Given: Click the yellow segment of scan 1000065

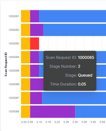Looking at the screenshot, I should (x=25, y=71).
